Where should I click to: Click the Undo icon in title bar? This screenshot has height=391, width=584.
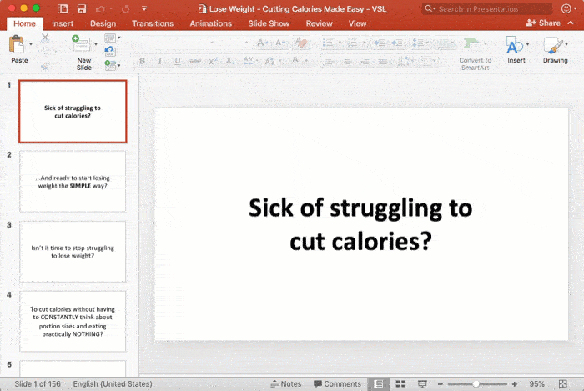click(x=100, y=8)
